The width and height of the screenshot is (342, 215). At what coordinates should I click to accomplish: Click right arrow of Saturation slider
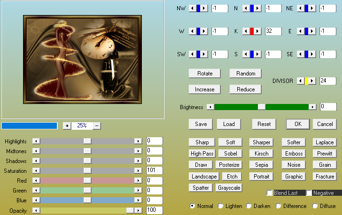pyautogui.click(x=138, y=171)
